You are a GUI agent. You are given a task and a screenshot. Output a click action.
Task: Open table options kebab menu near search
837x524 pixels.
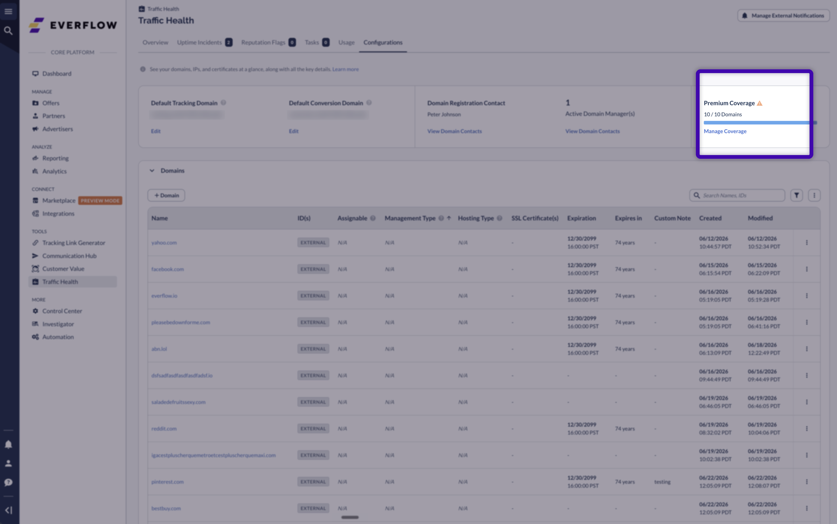pyautogui.click(x=814, y=196)
